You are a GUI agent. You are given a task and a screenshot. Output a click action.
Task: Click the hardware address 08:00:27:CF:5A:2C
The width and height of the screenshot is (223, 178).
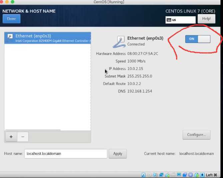pos(143,54)
